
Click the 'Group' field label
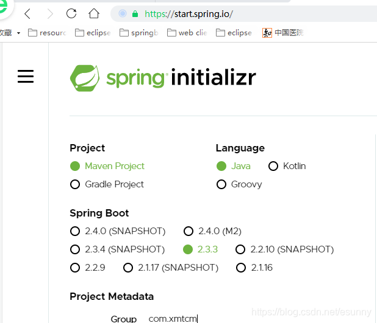[x=124, y=319]
